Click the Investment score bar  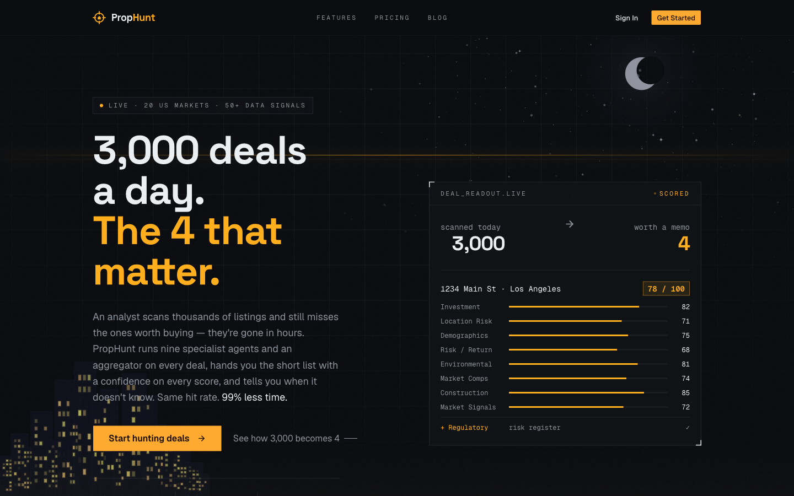[x=588, y=307]
